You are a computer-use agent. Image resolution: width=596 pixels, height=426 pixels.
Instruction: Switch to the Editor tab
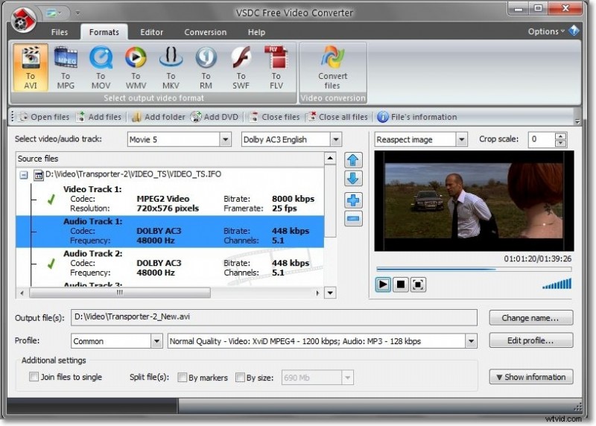(x=152, y=32)
